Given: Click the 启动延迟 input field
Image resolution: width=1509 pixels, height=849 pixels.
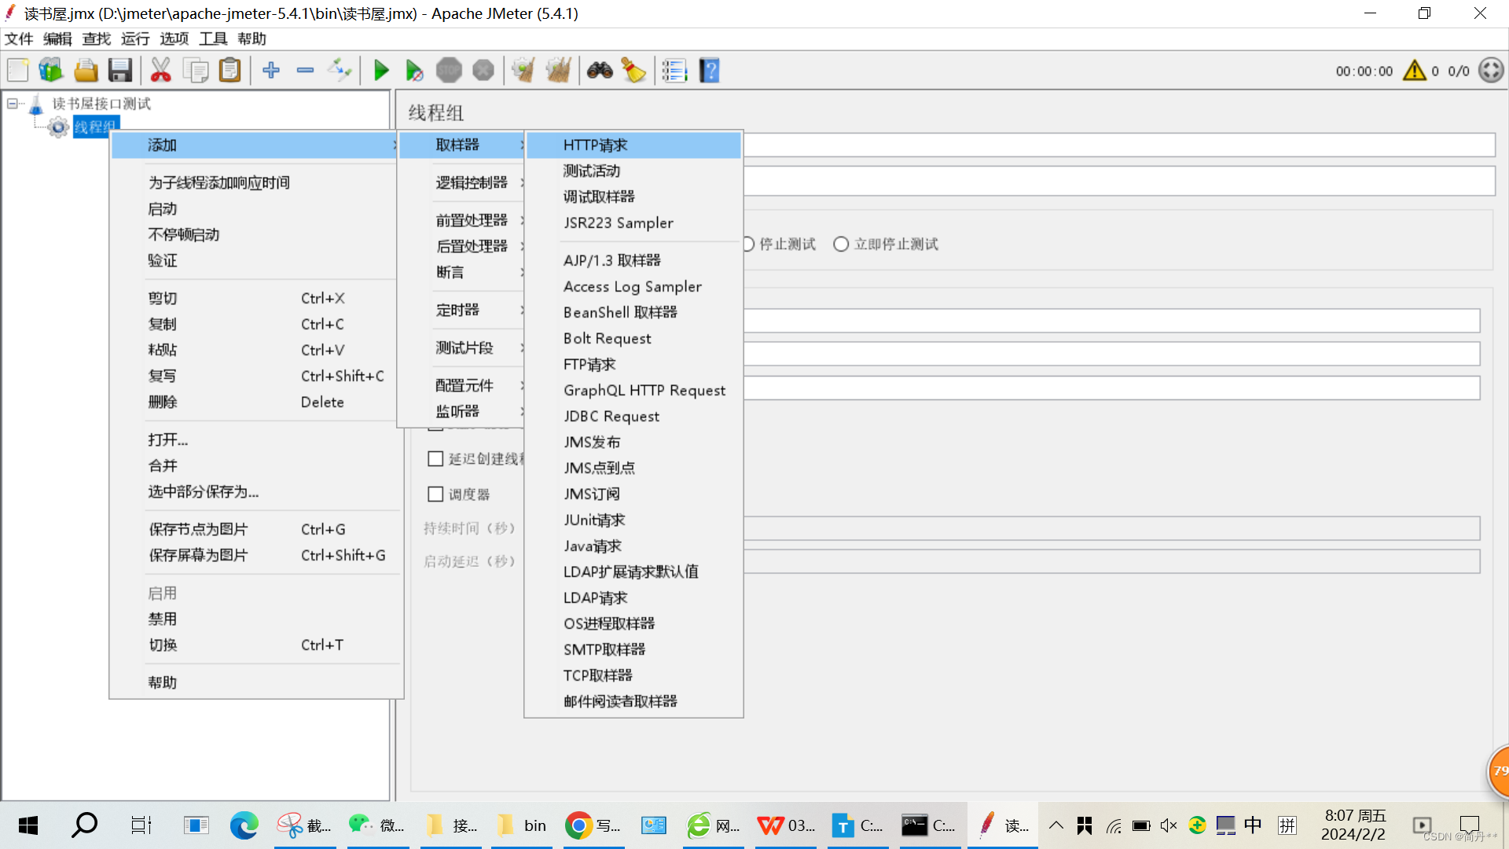Looking at the screenshot, I should point(1111,561).
